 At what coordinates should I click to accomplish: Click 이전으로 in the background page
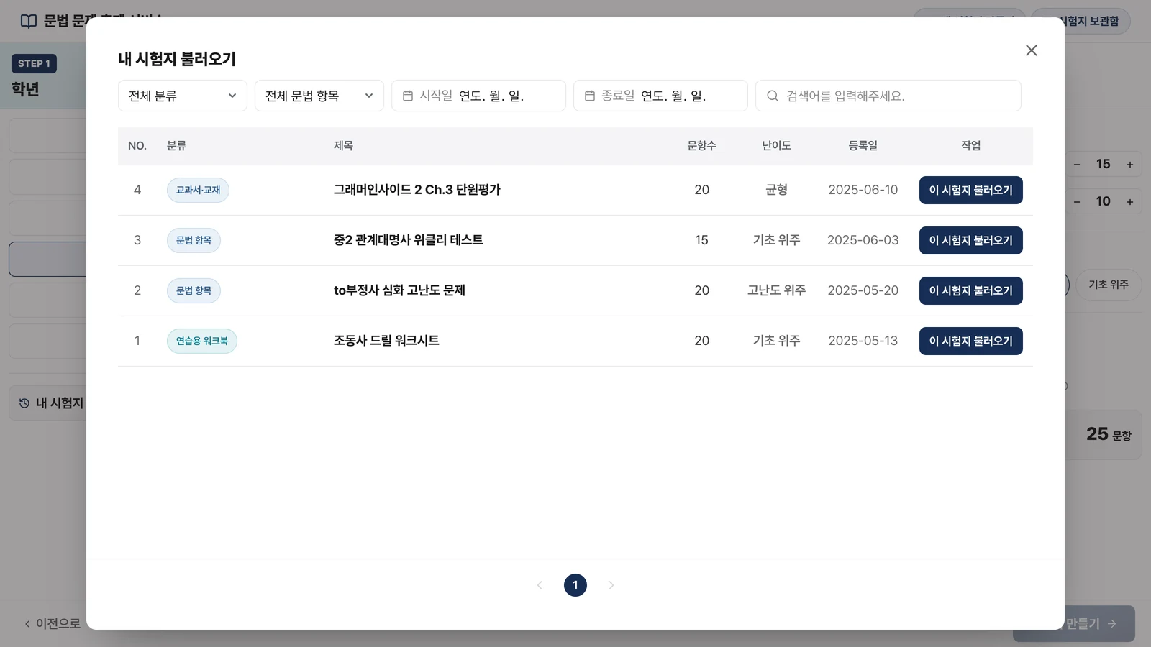(x=53, y=624)
